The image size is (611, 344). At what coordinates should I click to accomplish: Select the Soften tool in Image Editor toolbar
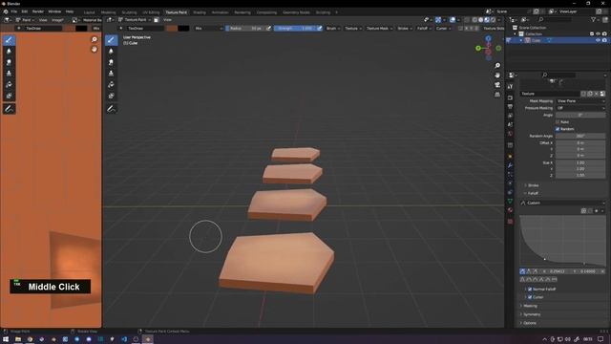pyautogui.click(x=9, y=51)
